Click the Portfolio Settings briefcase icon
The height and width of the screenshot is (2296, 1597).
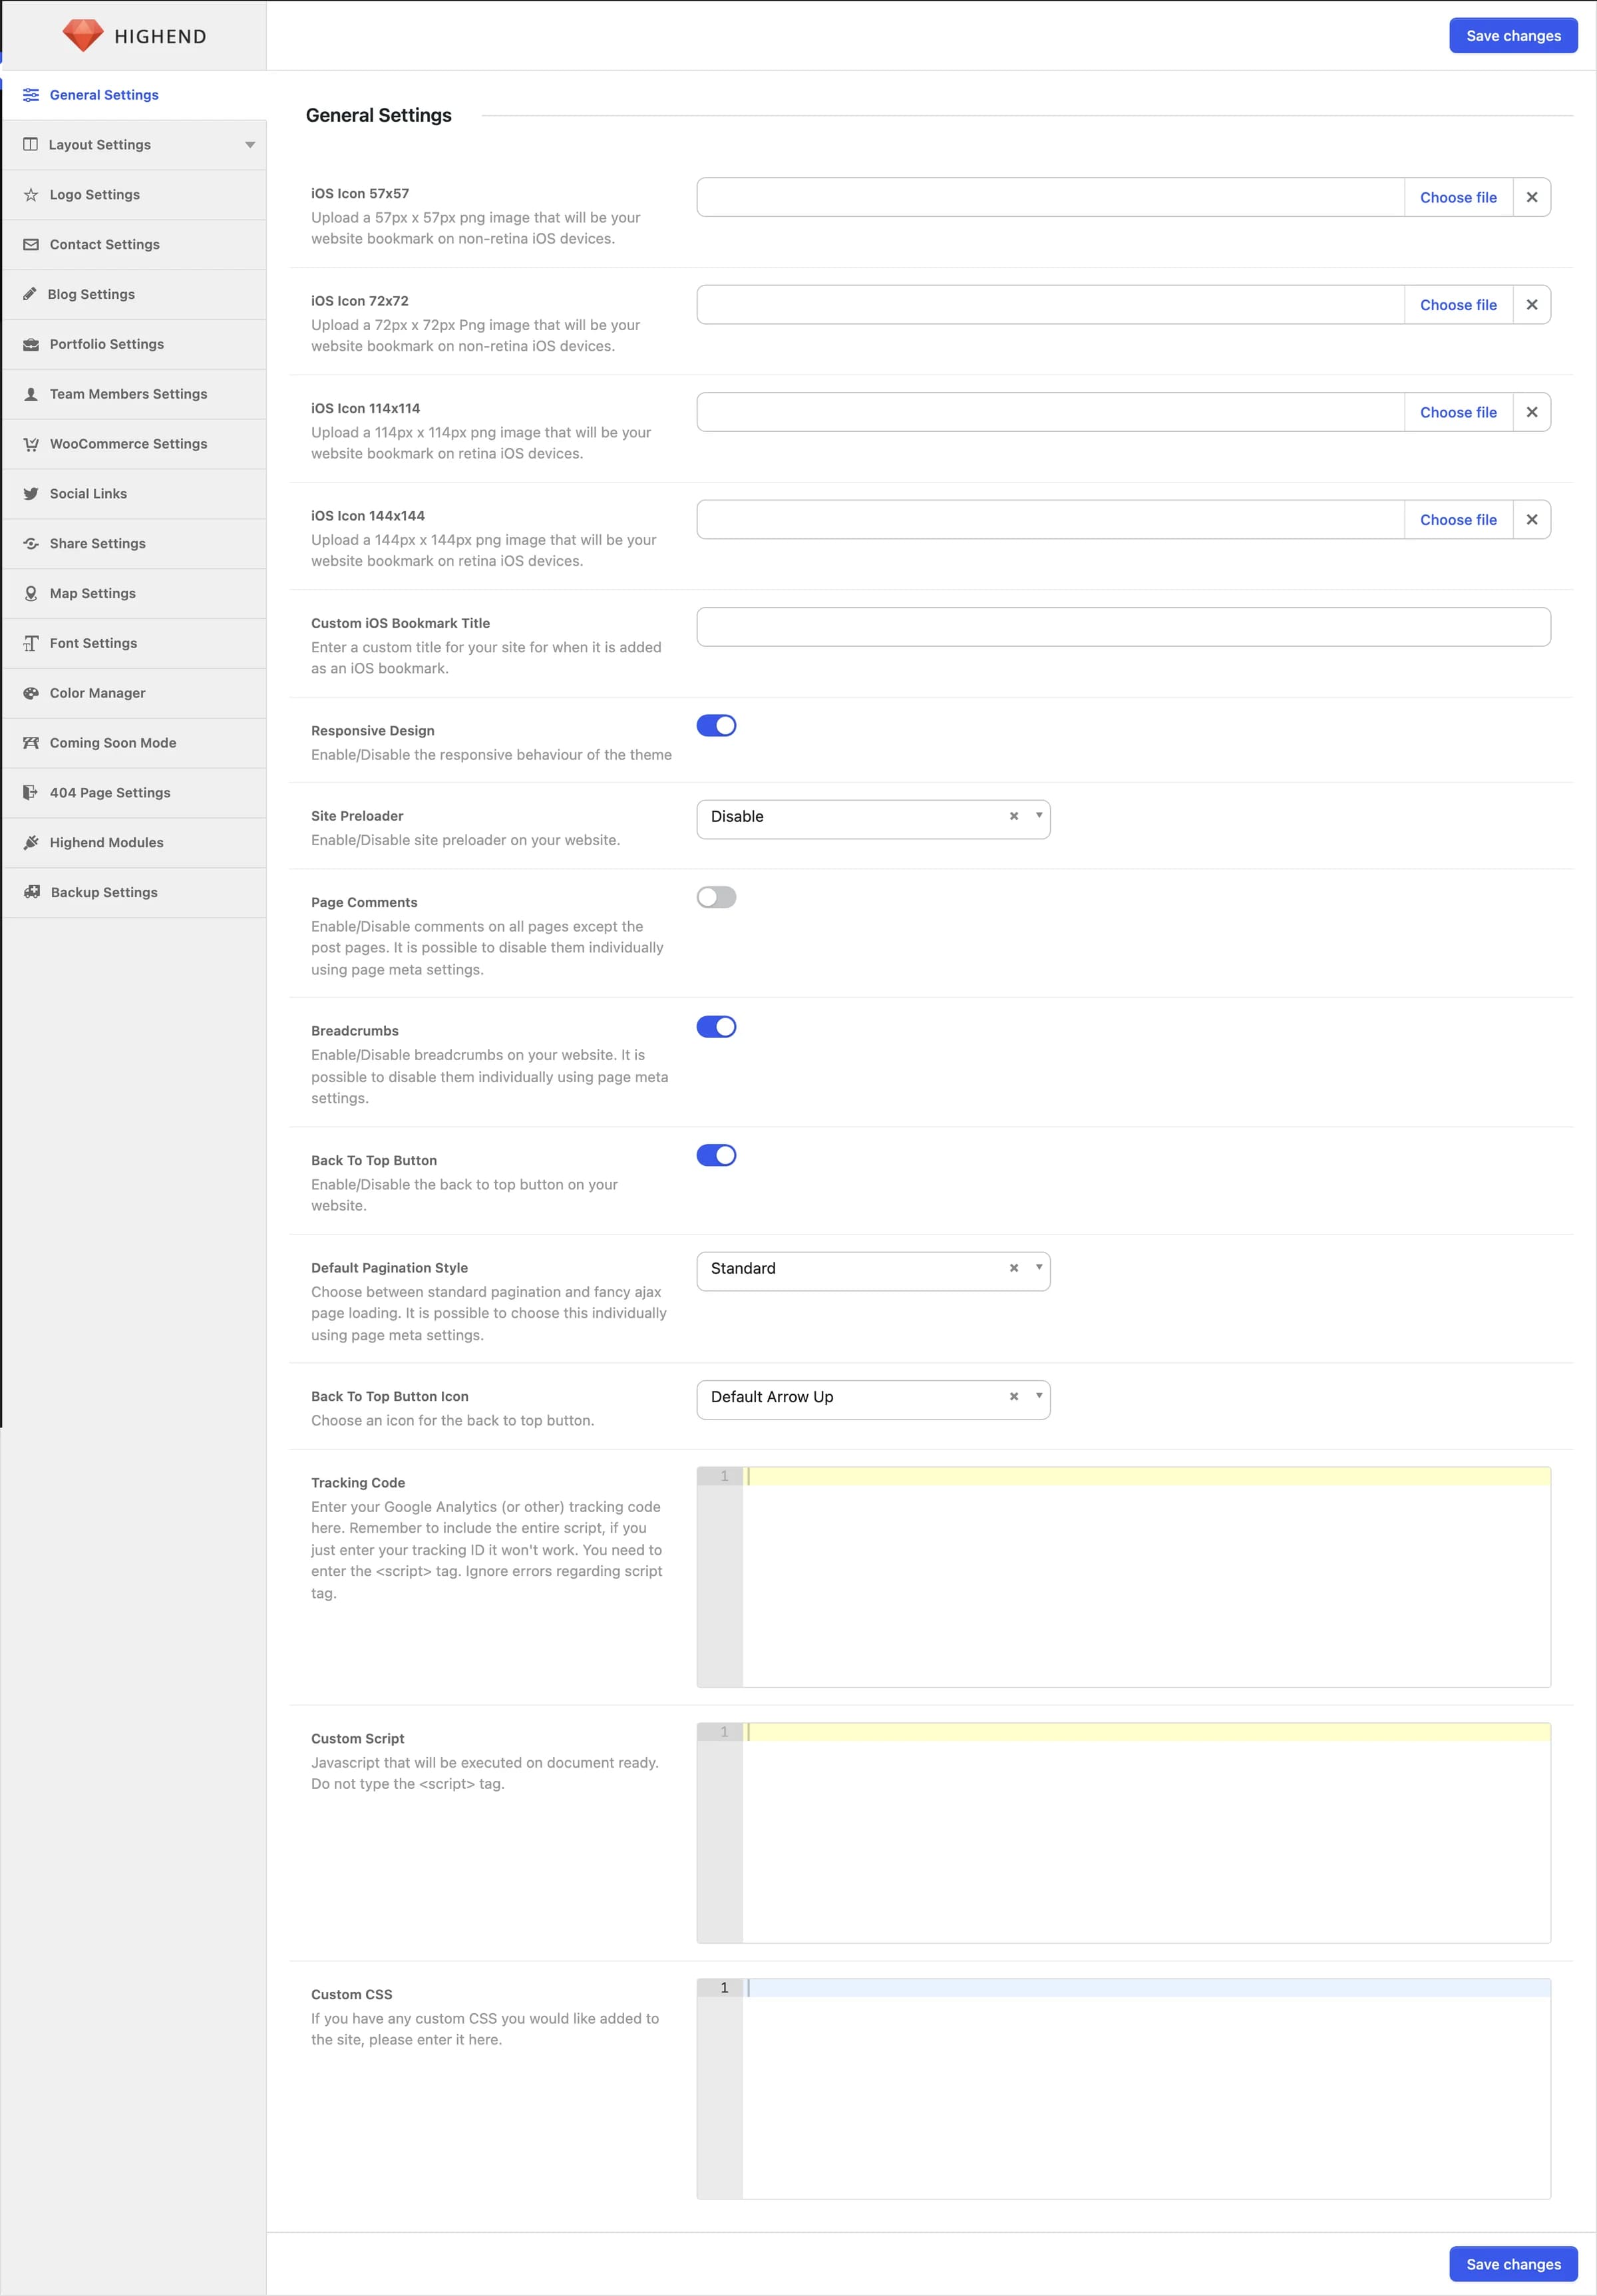pos(31,344)
